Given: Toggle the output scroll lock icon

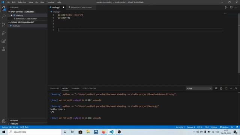Looking at the screenshot, I should [221, 88].
